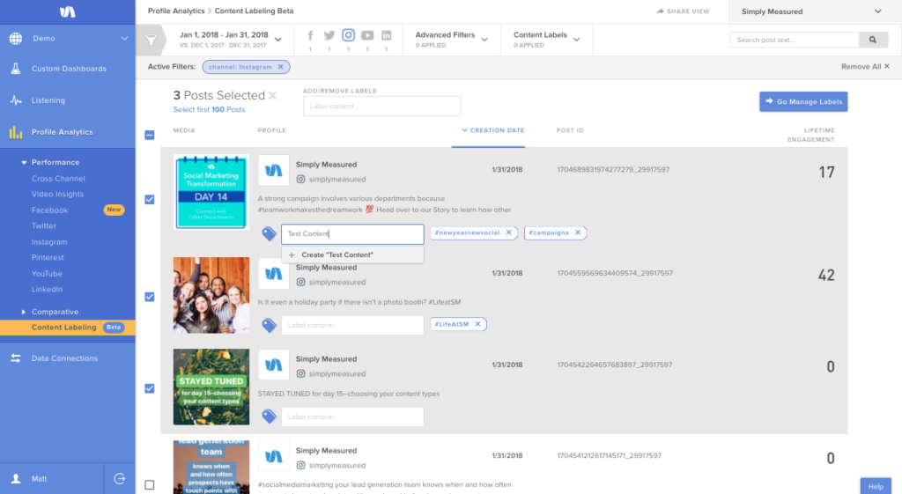The image size is (902, 494).
Task: Select the YouTube channel icon
Action: pyautogui.click(x=367, y=35)
